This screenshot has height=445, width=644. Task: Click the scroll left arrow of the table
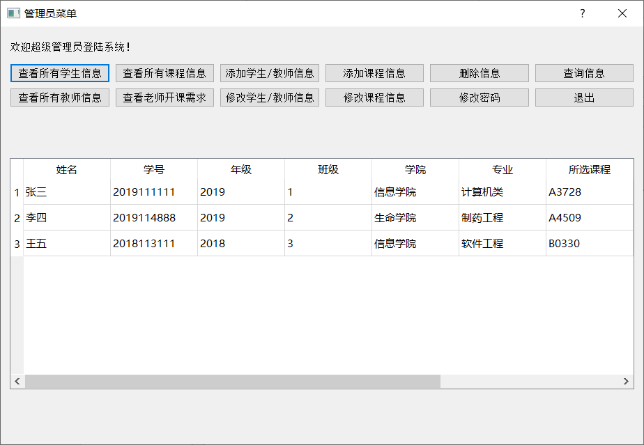pos(17,382)
